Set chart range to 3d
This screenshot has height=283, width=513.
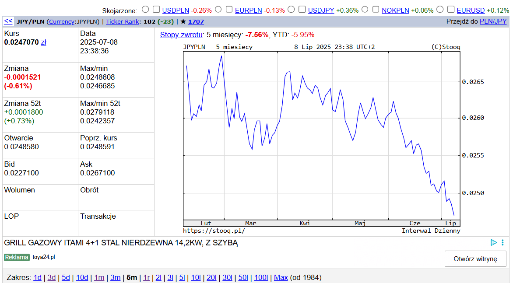(x=51, y=277)
